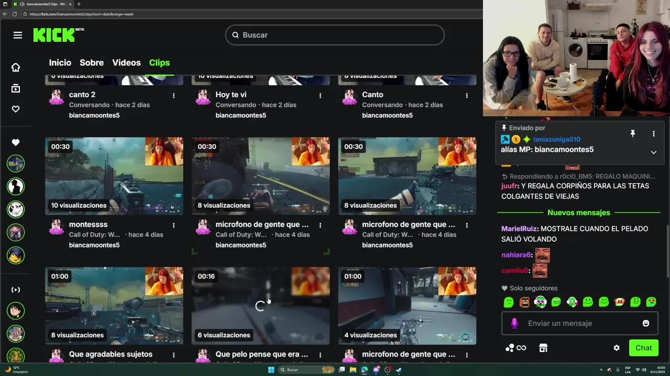Click biancamoontes5 under 'Canto' clip
Screen dimensions: 670x376
(x=387, y=115)
